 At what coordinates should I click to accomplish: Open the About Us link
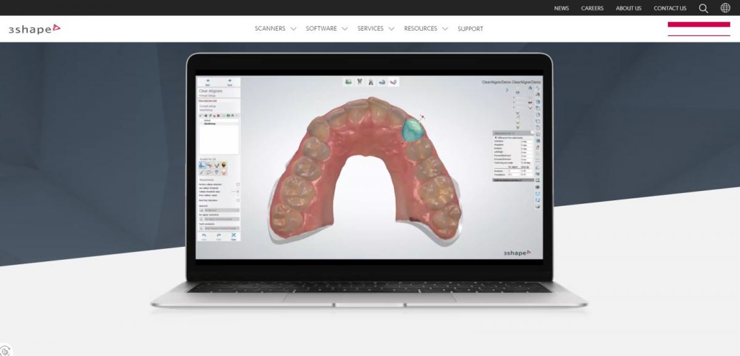coord(628,8)
